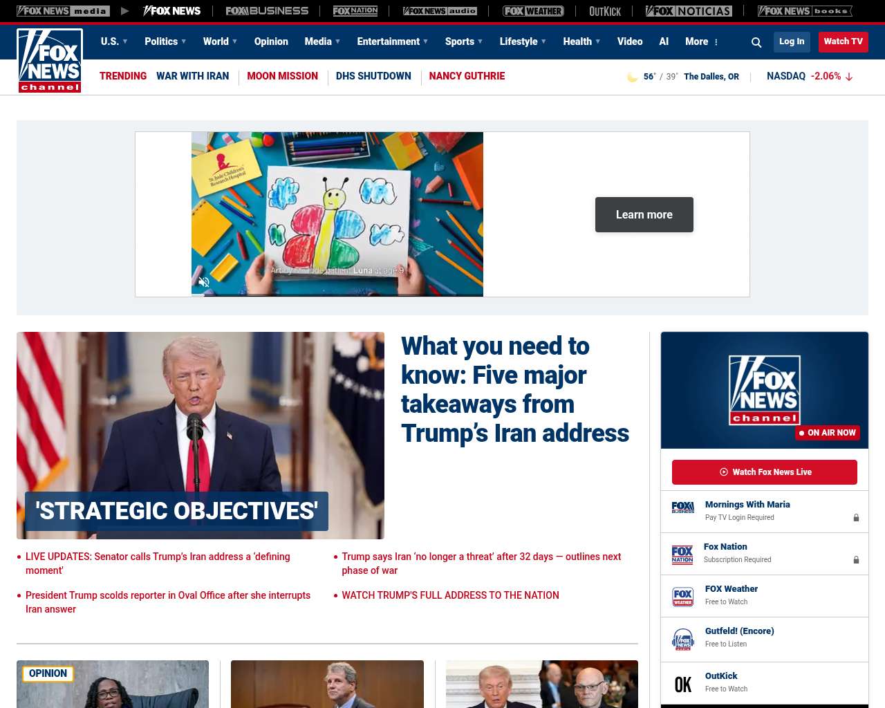Click the ON AIR NOW badge
The height and width of the screenshot is (708, 885).
[828, 433]
